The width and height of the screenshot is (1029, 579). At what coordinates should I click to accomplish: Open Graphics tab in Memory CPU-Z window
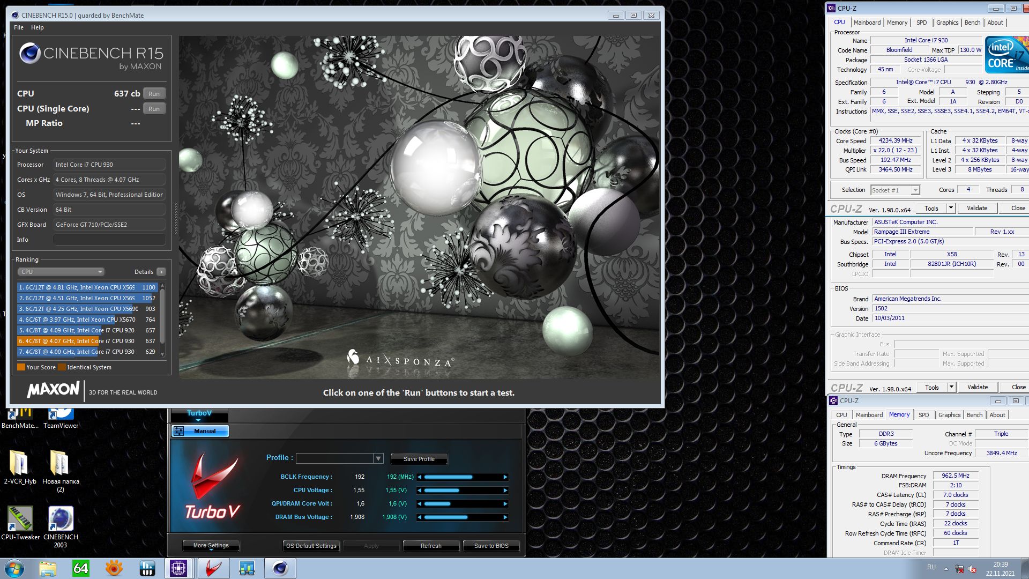click(x=949, y=415)
